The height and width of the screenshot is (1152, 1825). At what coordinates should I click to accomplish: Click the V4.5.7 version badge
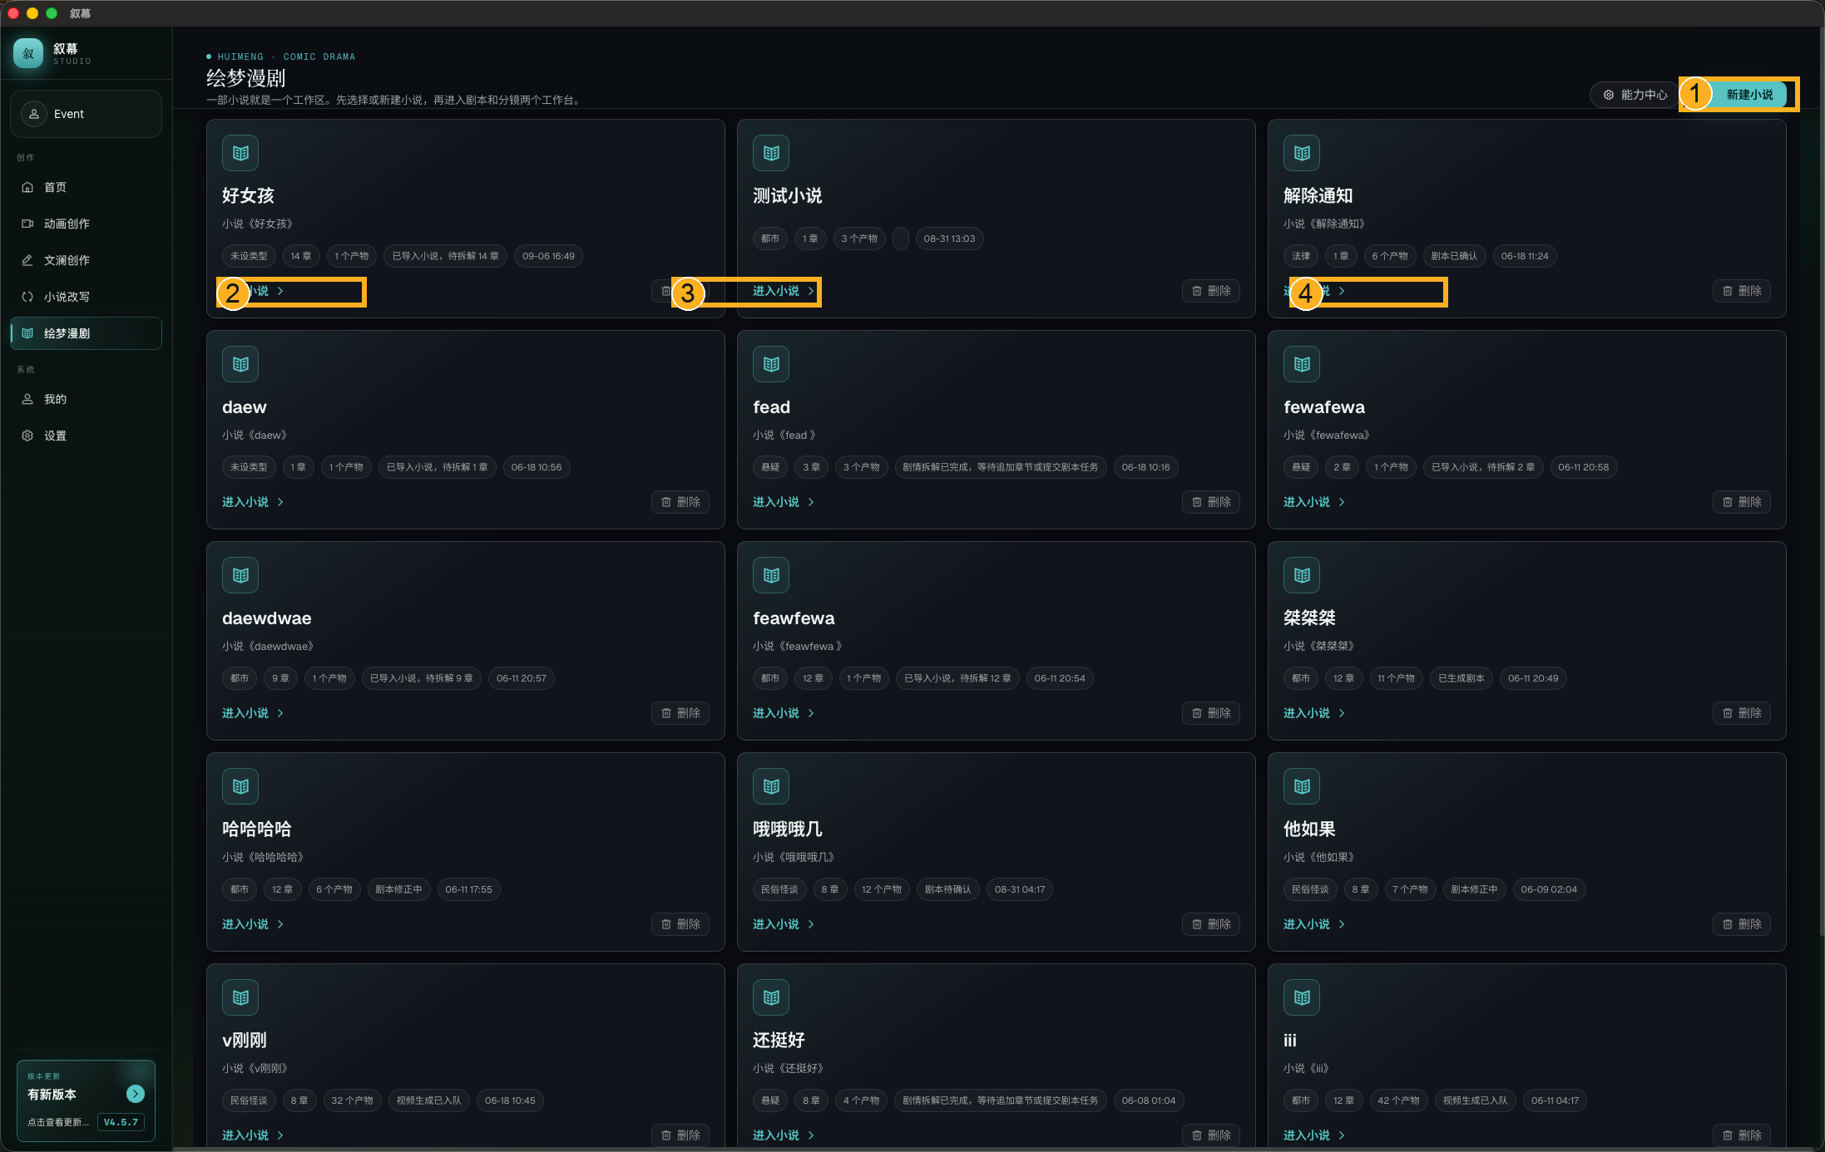click(x=121, y=1122)
